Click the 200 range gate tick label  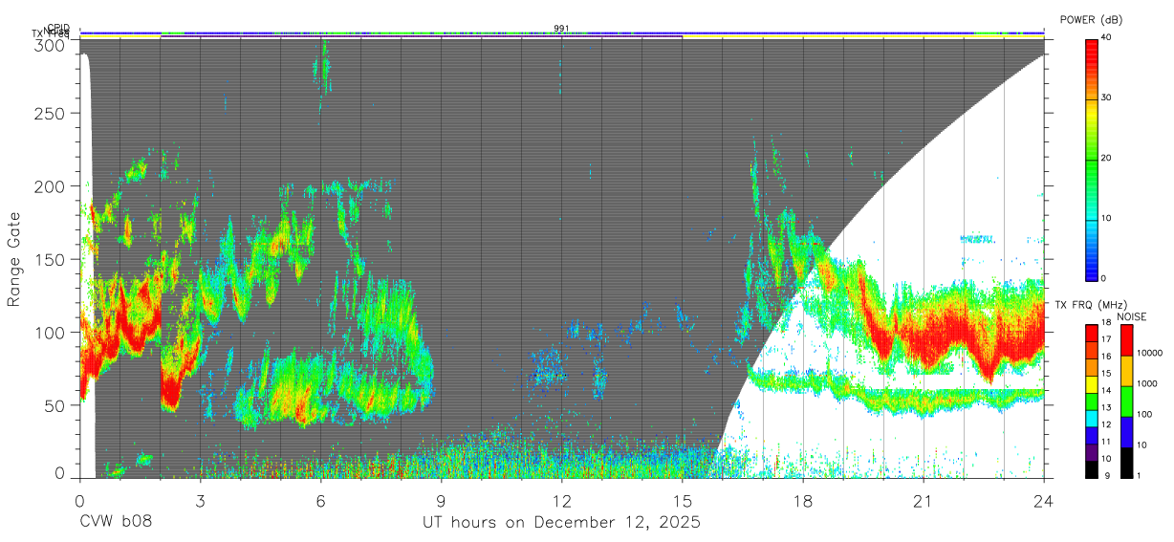click(x=52, y=186)
